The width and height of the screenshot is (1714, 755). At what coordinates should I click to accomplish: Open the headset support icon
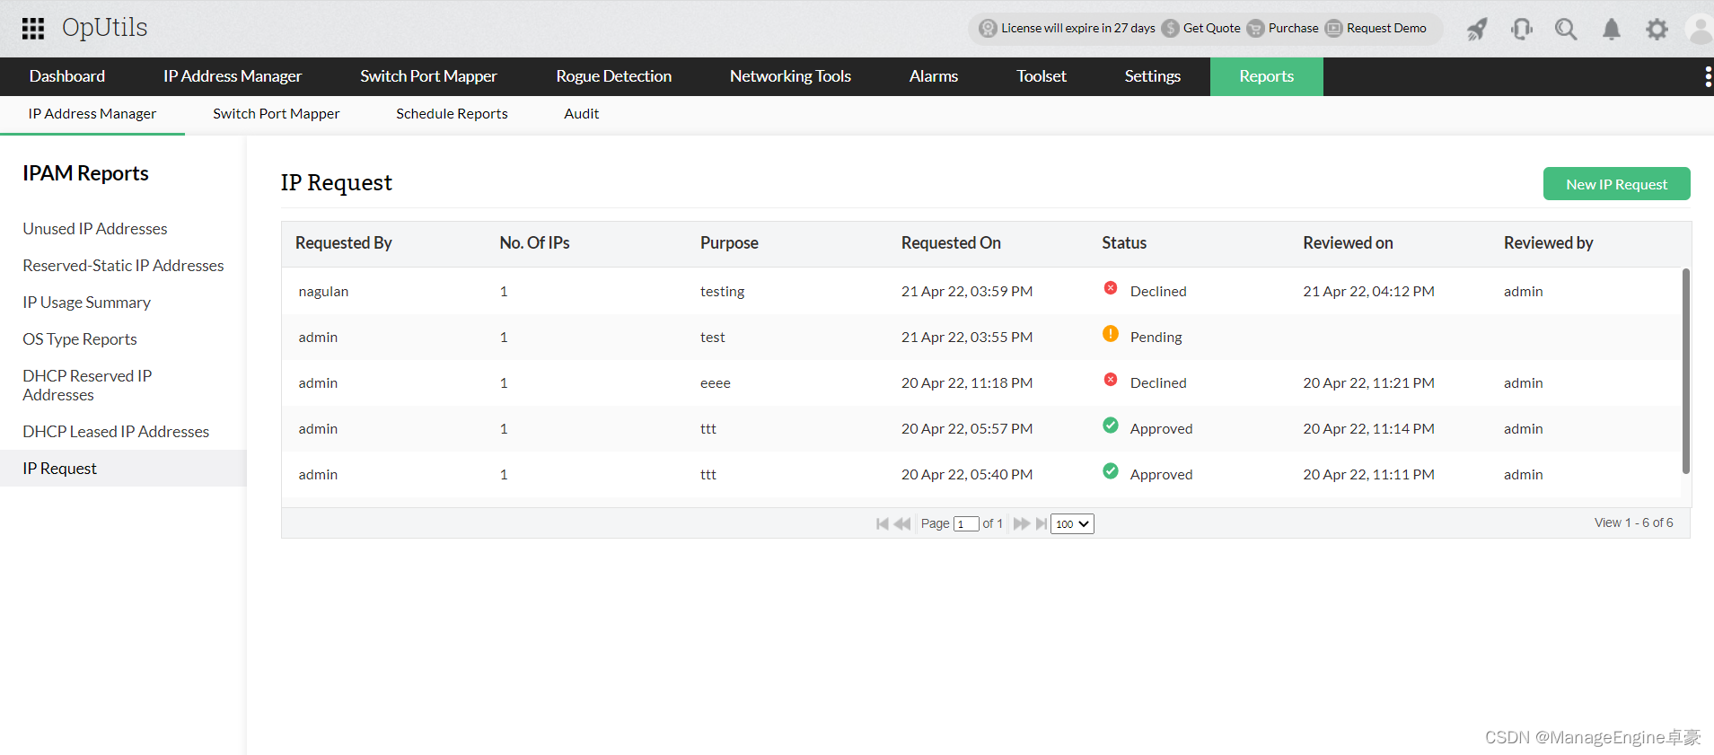[1522, 29]
